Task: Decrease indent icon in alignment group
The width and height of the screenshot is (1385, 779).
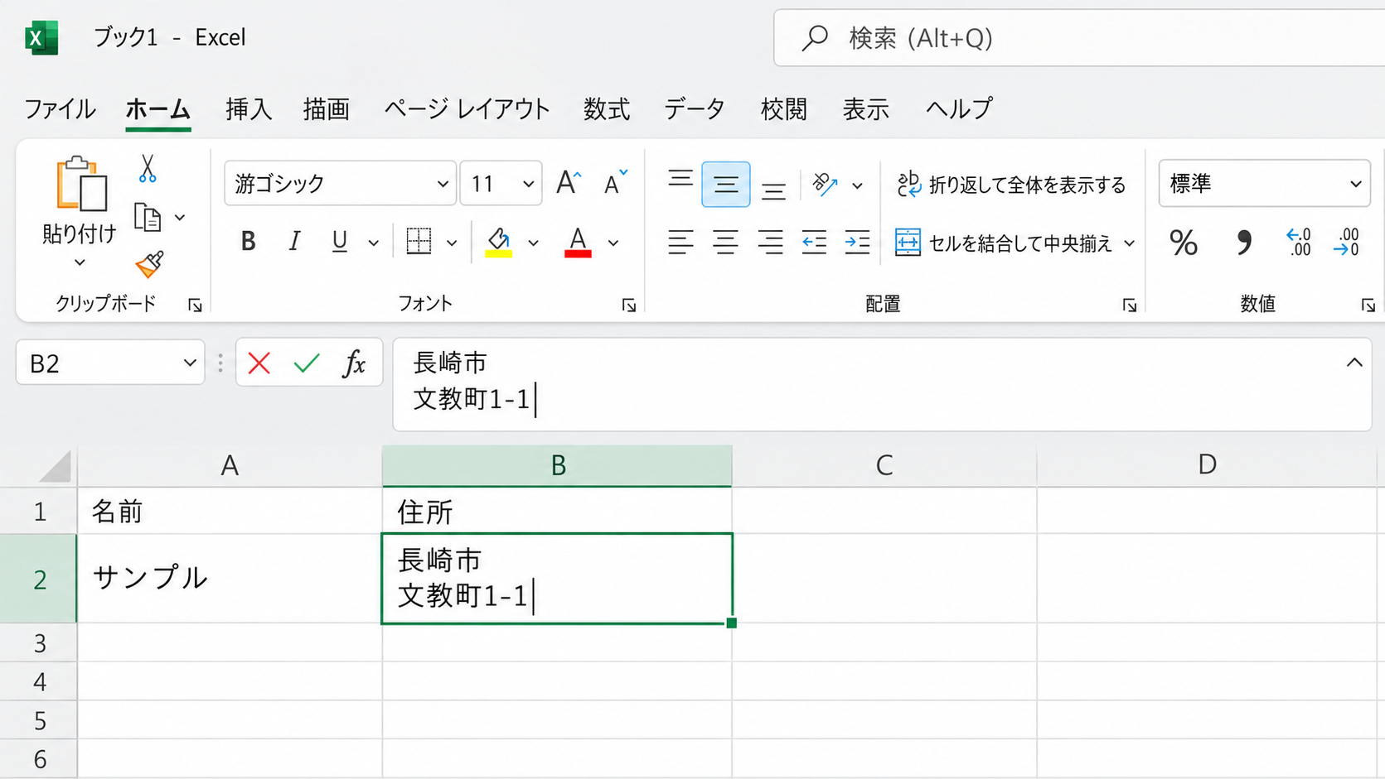Action: (814, 243)
